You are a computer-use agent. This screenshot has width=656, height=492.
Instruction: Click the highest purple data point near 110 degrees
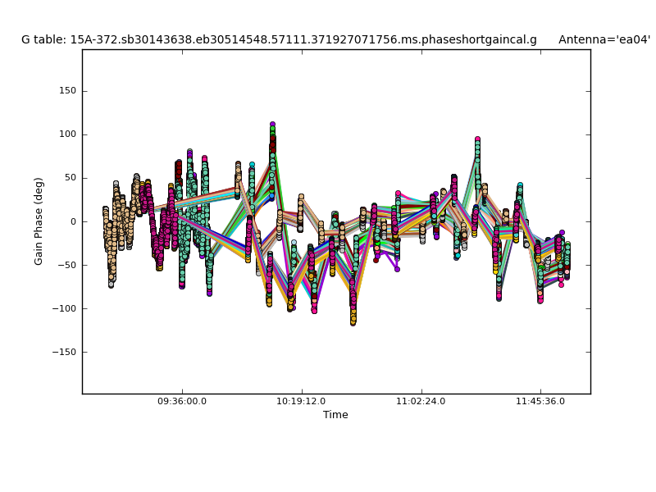pos(272,125)
